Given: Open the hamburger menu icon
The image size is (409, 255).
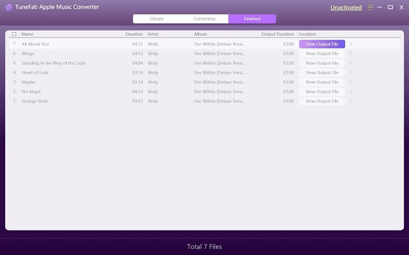Looking at the screenshot, I should [x=370, y=8].
